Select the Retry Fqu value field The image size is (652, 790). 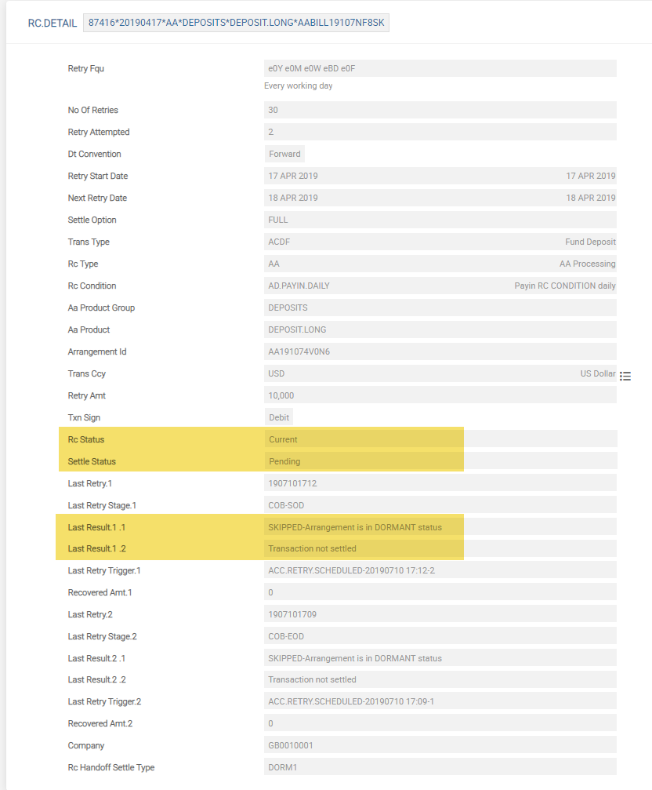tap(440, 68)
